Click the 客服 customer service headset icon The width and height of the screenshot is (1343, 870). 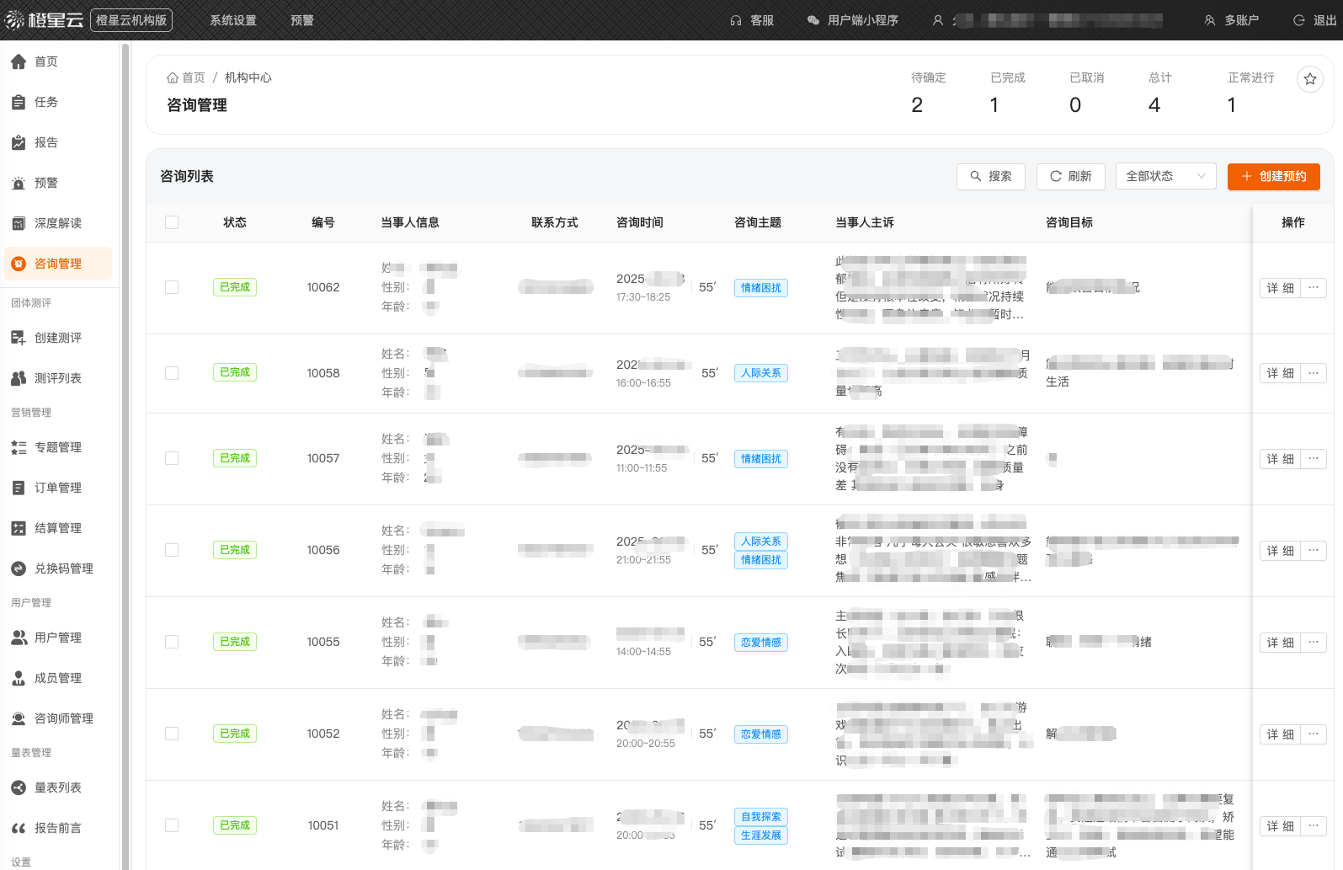point(736,20)
